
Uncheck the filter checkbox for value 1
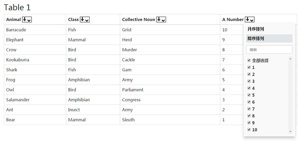point(249,67)
